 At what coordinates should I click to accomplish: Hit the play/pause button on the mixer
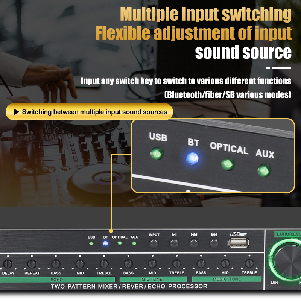point(174,243)
